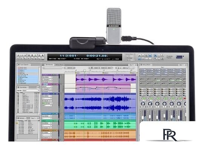This screenshot has height=149, width=204.
Task: Click the fast-forward button beside the return-to-start button
Action: click(25, 55)
